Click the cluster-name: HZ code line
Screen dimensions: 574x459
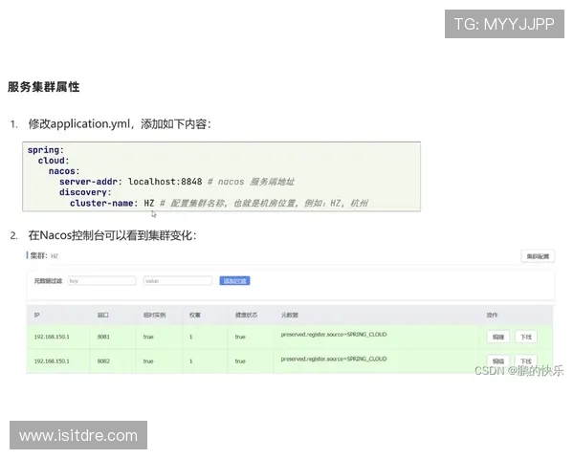[x=219, y=203]
